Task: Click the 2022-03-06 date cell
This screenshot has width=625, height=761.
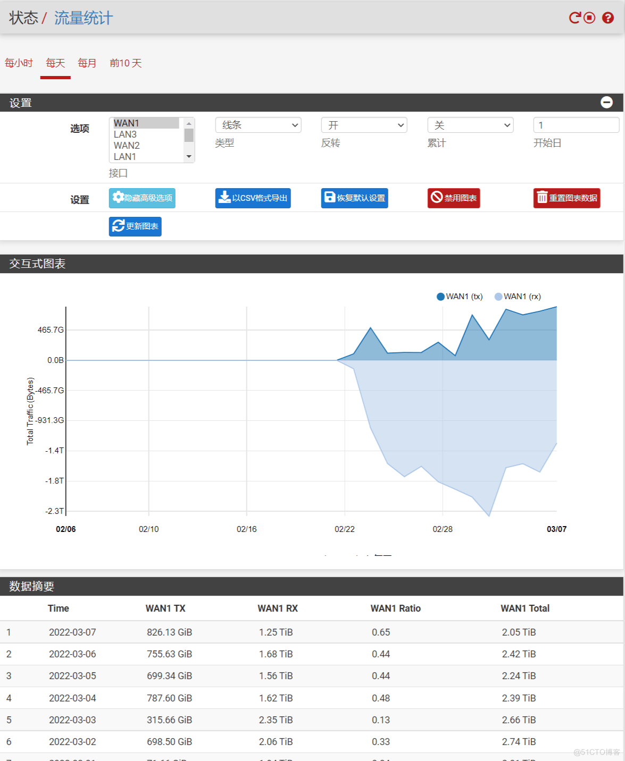Action: point(72,654)
